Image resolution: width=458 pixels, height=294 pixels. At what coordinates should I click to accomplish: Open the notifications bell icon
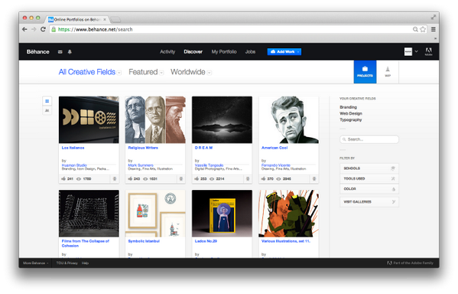point(70,52)
